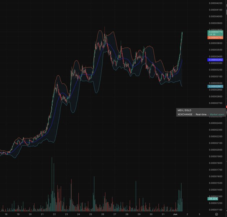
Task: Select date 19 on the time axis
Action: 18,214
